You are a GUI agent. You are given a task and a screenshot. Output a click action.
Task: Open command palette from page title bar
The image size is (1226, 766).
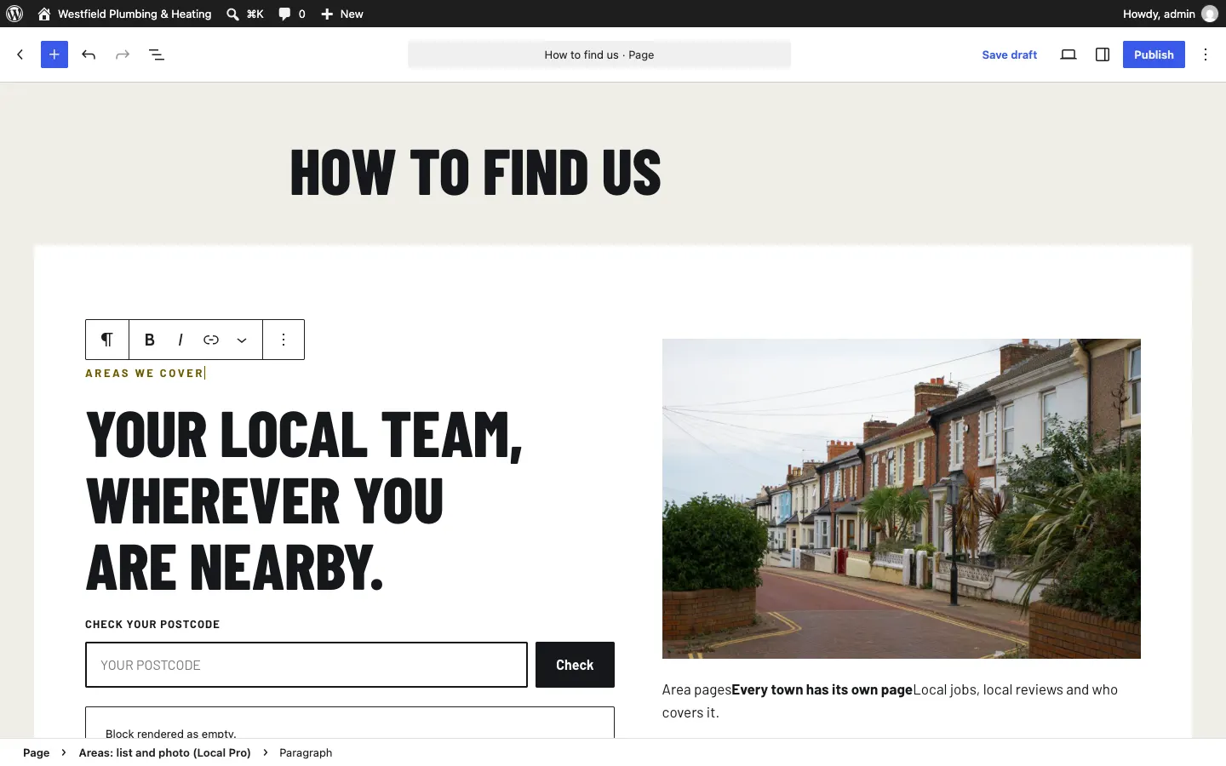point(599,54)
